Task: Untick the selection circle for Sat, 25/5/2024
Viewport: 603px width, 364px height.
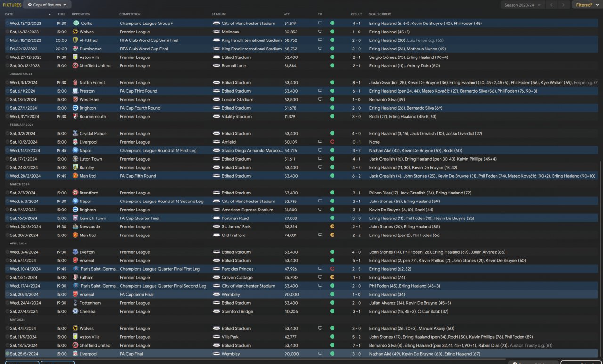Action: point(7,354)
